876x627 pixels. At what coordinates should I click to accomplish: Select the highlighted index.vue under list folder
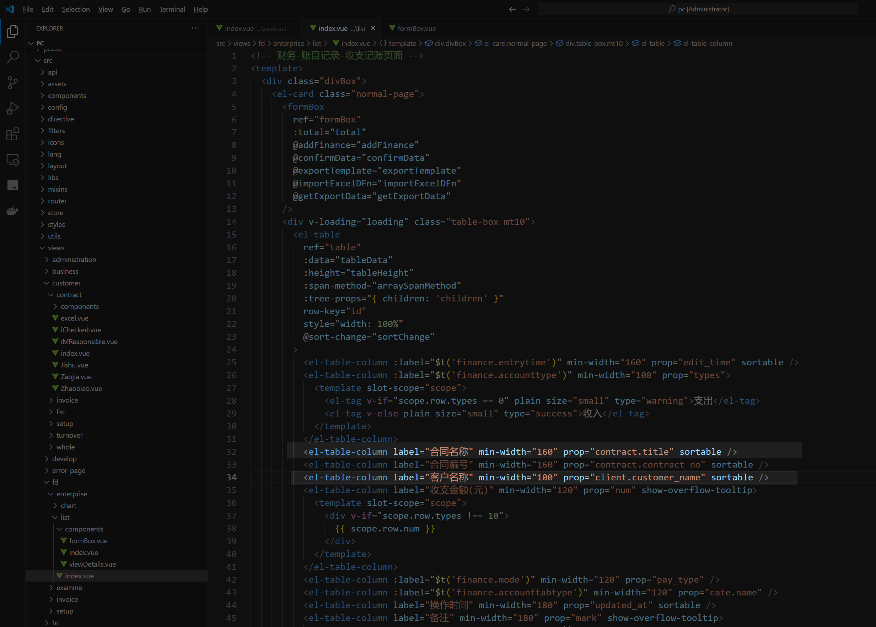point(117,576)
